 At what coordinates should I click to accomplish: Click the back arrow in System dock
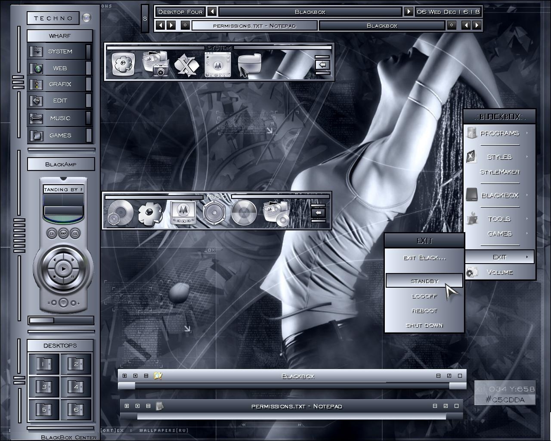[322, 65]
